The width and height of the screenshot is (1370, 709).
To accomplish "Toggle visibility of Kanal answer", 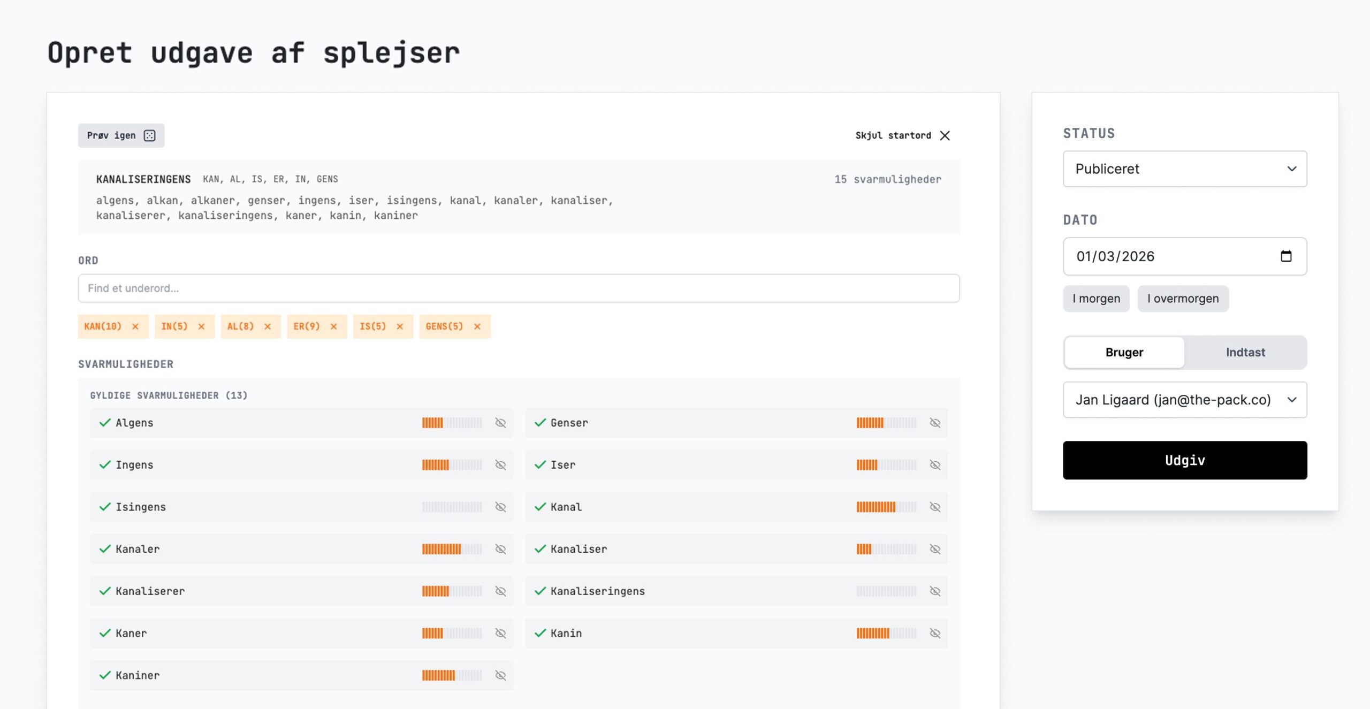I will tap(935, 507).
